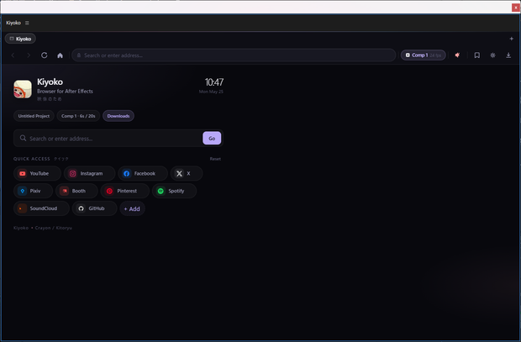This screenshot has height=342, width=521.
Task: Toggle the brightness theme icon
Action: pyautogui.click(x=492, y=55)
